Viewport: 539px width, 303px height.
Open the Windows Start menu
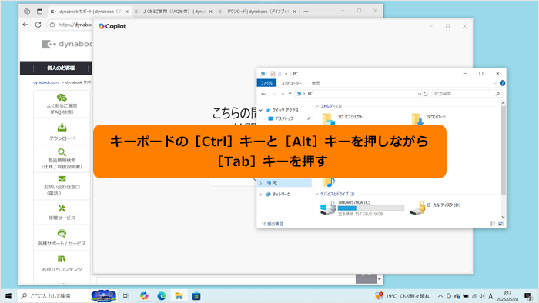point(8,296)
